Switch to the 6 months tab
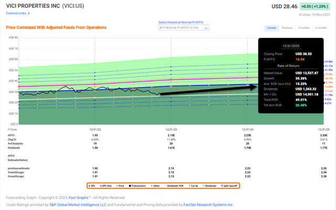336x210 pixels. [x=321, y=27]
